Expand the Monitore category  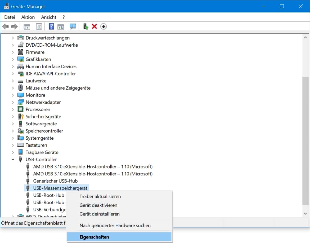pyautogui.click(x=13, y=95)
